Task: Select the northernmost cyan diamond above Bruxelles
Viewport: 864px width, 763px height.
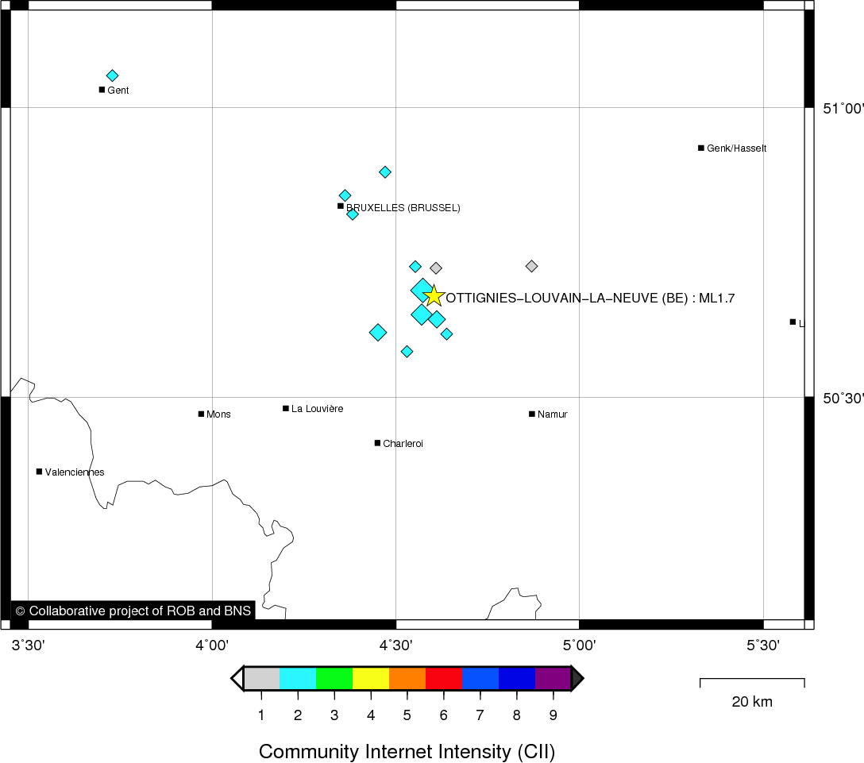Action: pyautogui.click(x=385, y=171)
